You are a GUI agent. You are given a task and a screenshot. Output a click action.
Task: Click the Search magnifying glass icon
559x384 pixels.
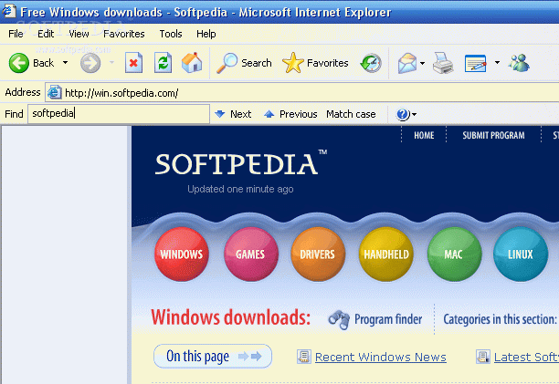click(227, 63)
